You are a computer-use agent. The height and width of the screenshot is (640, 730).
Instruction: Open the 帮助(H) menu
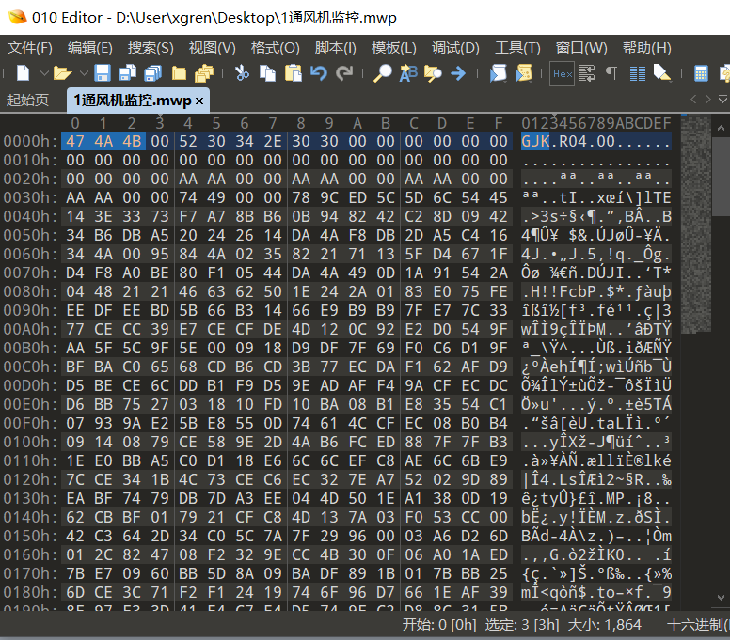coord(646,47)
